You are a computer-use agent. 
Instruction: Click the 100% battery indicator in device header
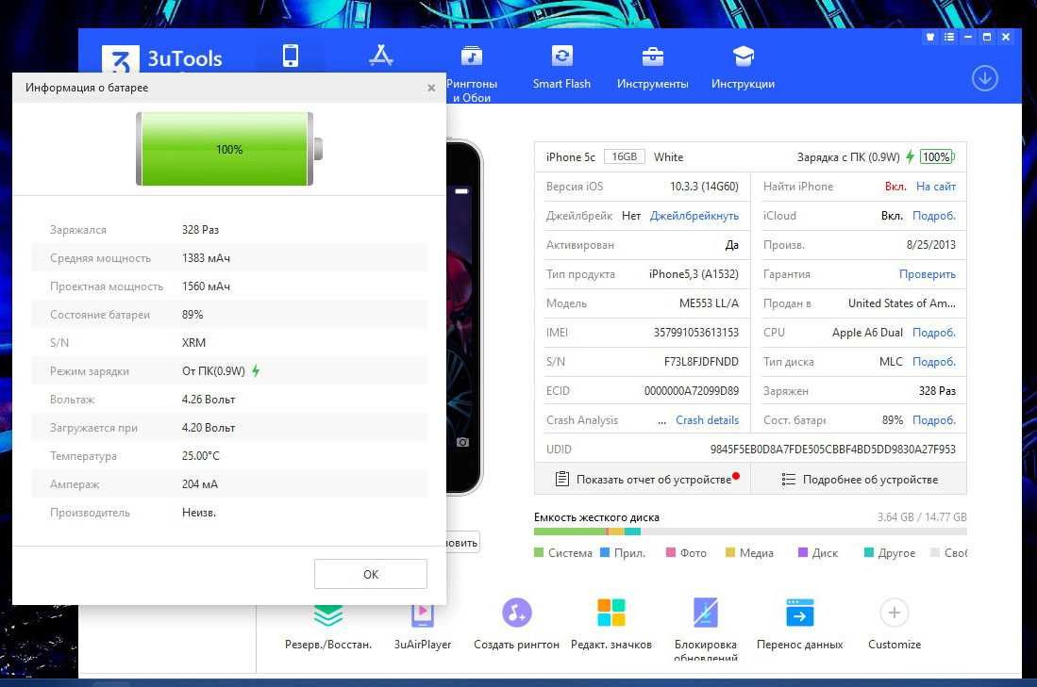tap(936, 156)
